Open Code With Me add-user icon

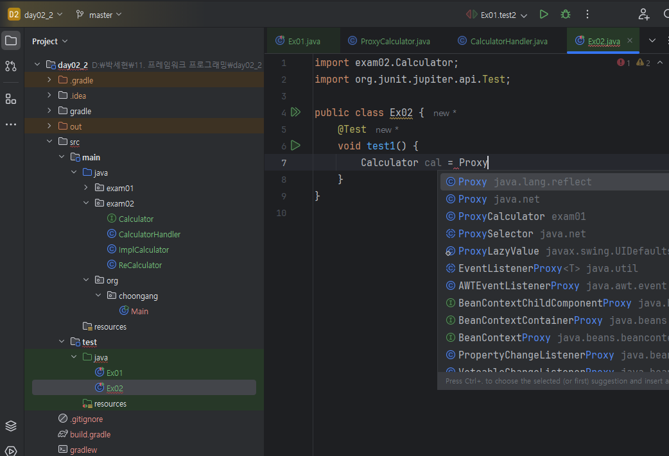click(x=643, y=14)
